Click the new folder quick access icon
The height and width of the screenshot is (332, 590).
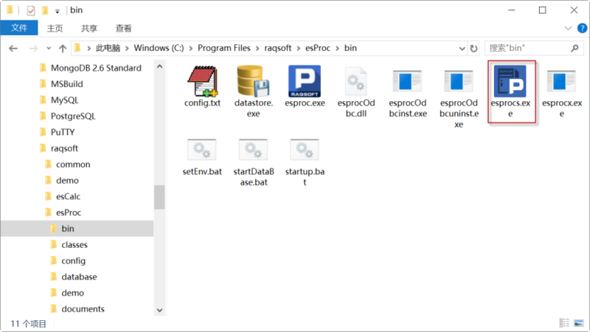tap(45, 10)
